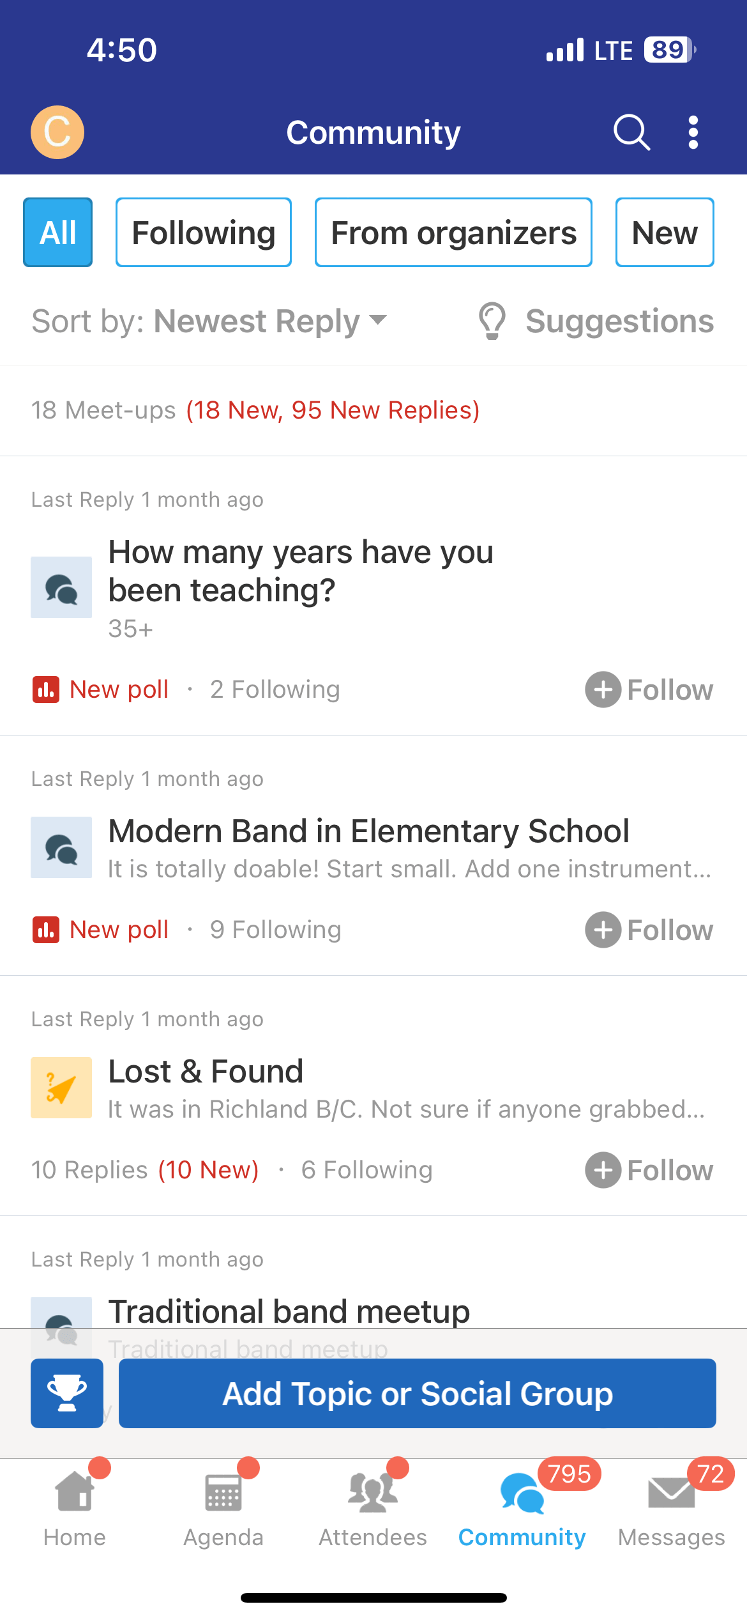Image resolution: width=747 pixels, height=1618 pixels.
Task: Expand the Sort by Newest Reply dropdown
Action: tap(209, 321)
